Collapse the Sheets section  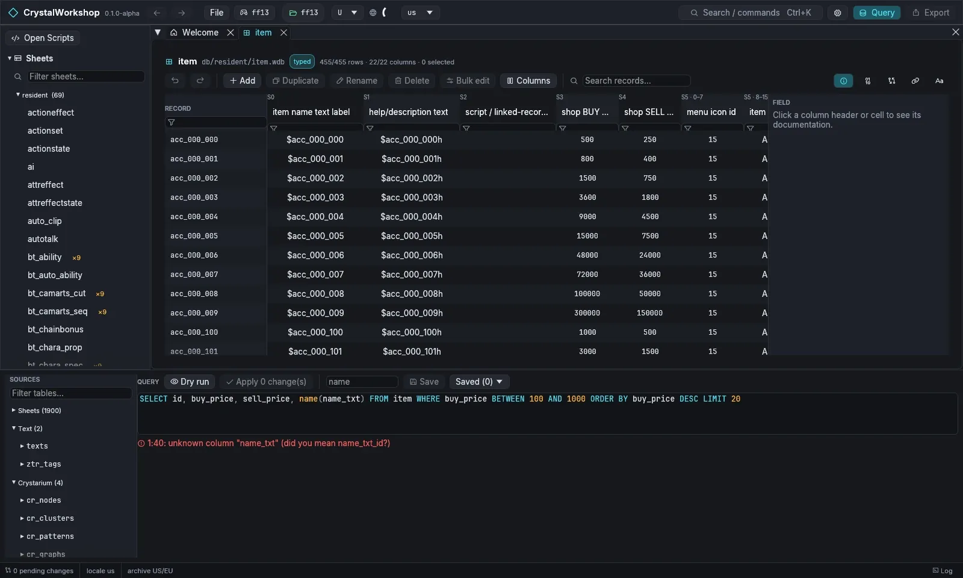click(10, 58)
